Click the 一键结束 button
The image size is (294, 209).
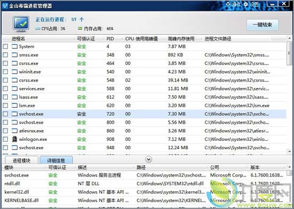(262, 25)
